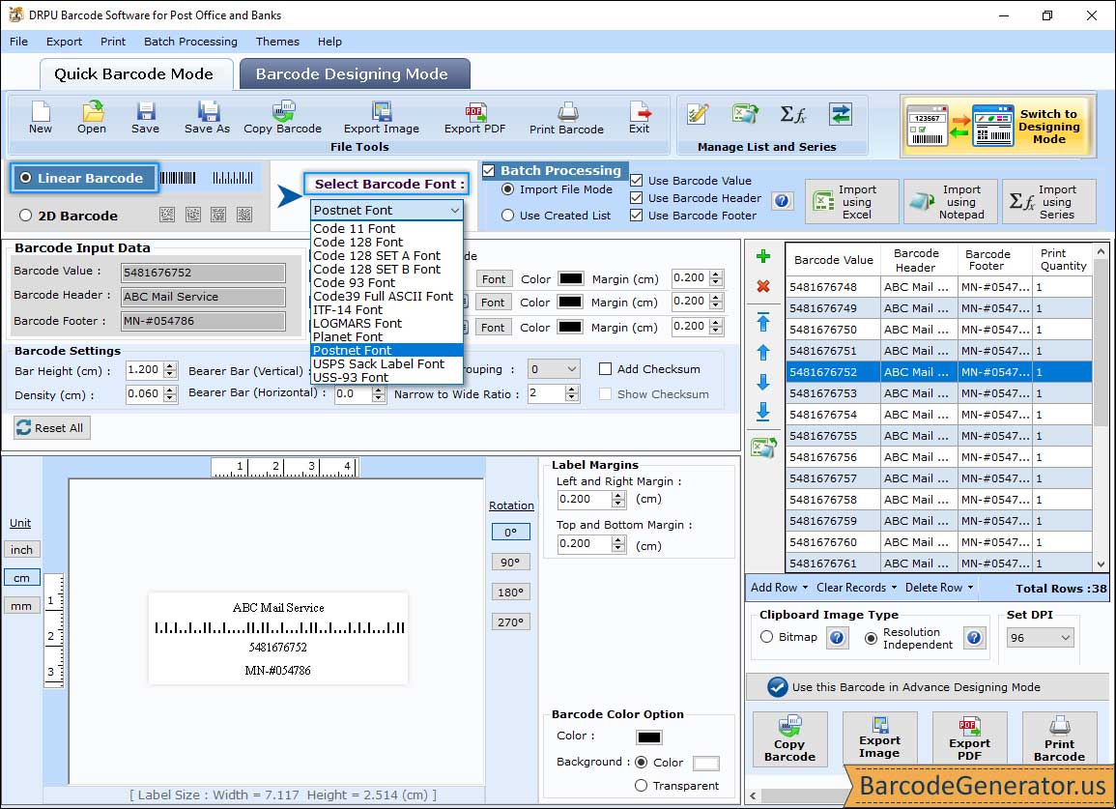Click the bottom Copy Barcode button
The height and width of the screenshot is (809, 1116).
coord(789,739)
